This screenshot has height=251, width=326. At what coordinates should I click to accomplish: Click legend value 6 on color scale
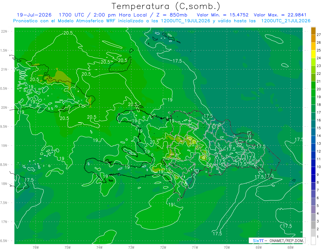click(318, 198)
